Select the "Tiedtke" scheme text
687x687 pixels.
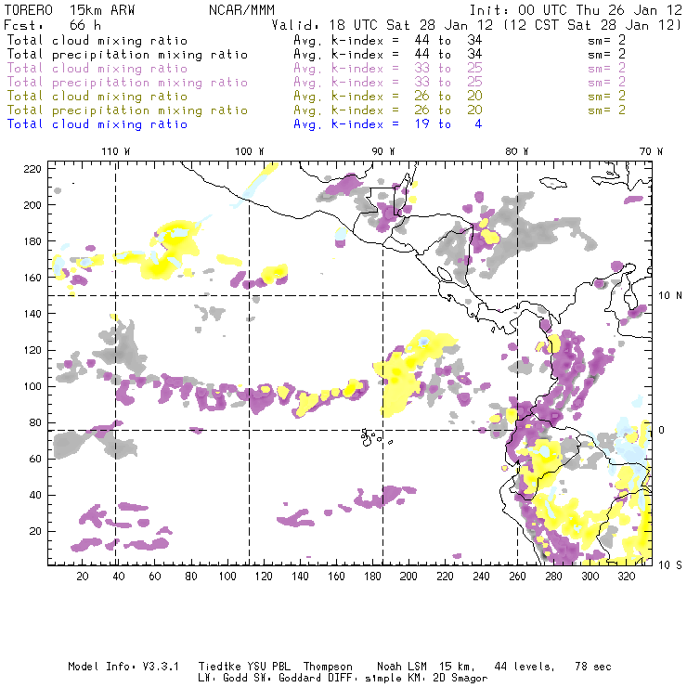tap(219, 667)
